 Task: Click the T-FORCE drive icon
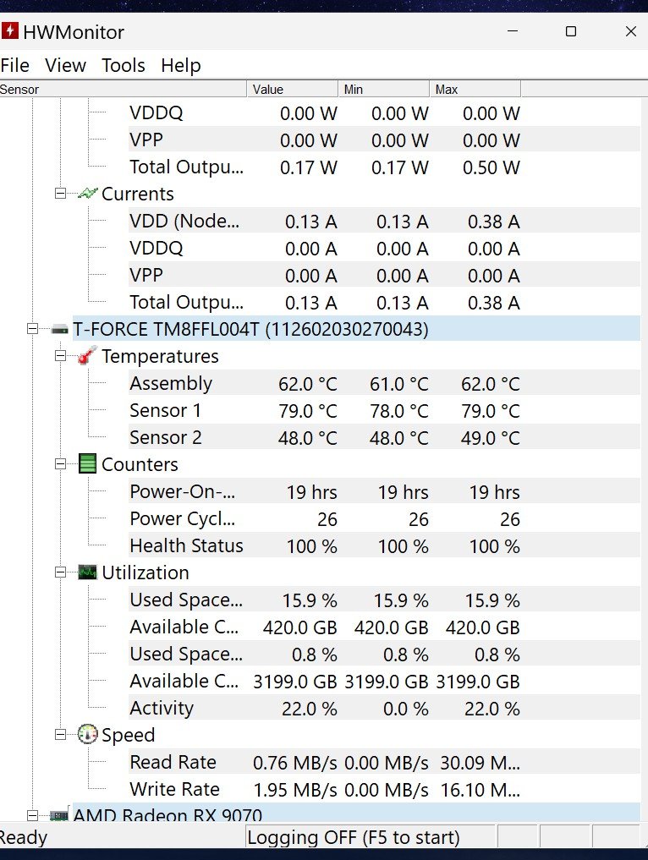coord(59,330)
